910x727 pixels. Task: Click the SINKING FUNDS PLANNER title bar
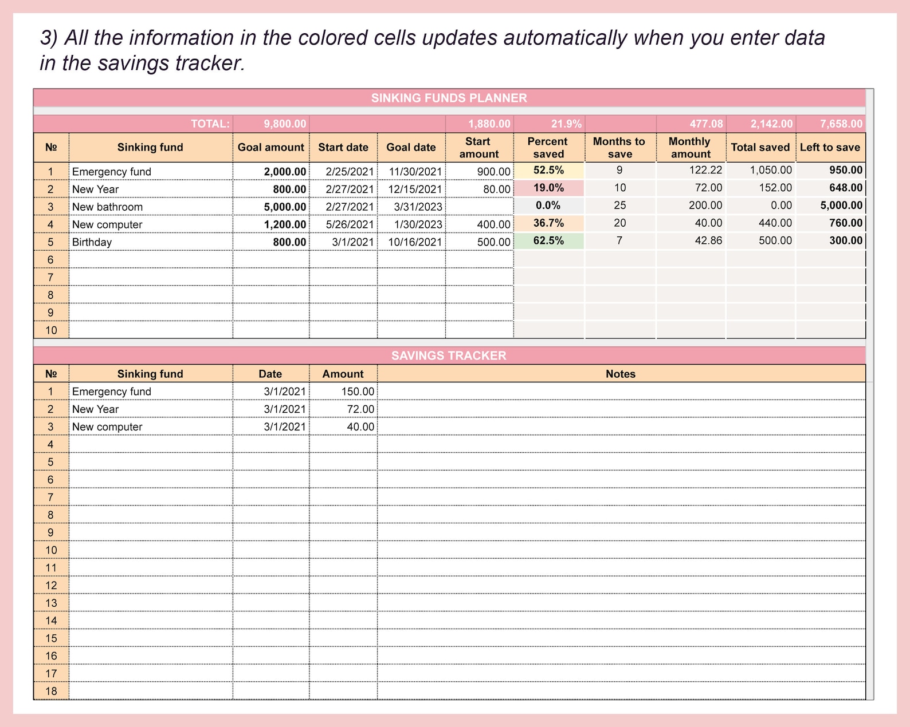coord(449,98)
